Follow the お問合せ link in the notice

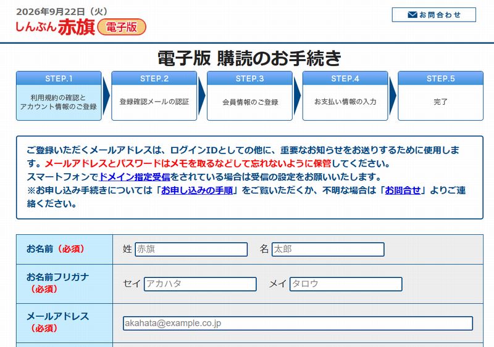(x=403, y=190)
